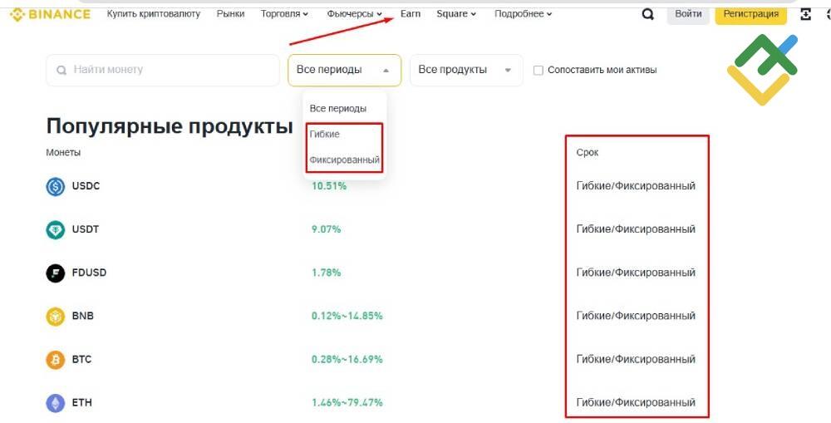
Task: Open Купить криптовалюту page
Action: (x=154, y=14)
